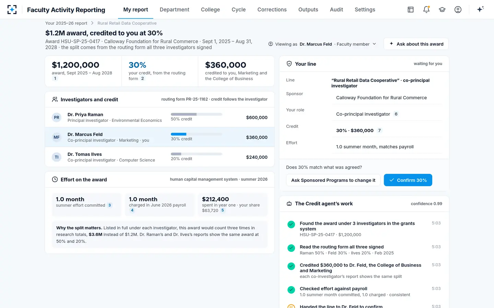Click the PR avatar for Dr. Priya Raman
Image resolution: width=494 pixels, height=308 pixels.
pyautogui.click(x=57, y=117)
